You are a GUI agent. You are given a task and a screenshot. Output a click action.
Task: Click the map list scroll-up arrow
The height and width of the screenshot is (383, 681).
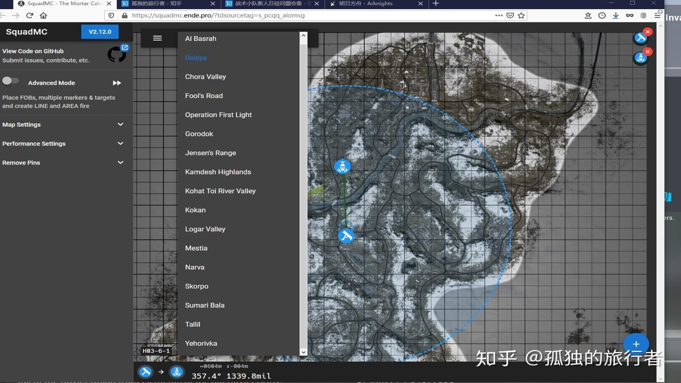[x=303, y=36]
